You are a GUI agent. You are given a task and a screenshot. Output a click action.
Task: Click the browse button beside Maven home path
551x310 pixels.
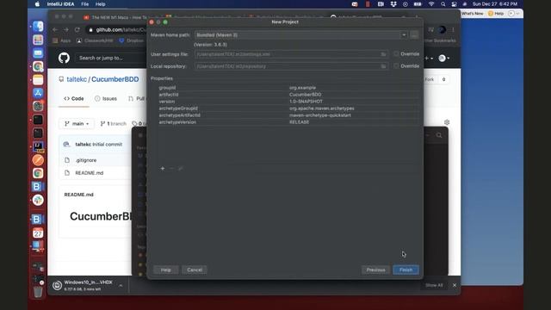pos(414,34)
